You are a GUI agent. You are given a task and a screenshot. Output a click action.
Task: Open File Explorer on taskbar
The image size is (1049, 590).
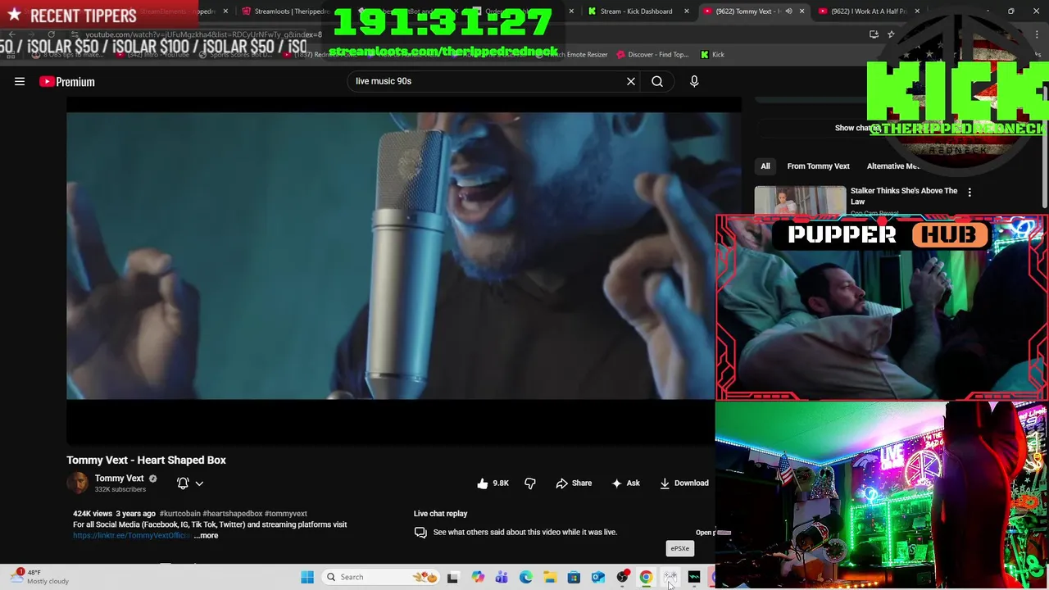point(550,577)
